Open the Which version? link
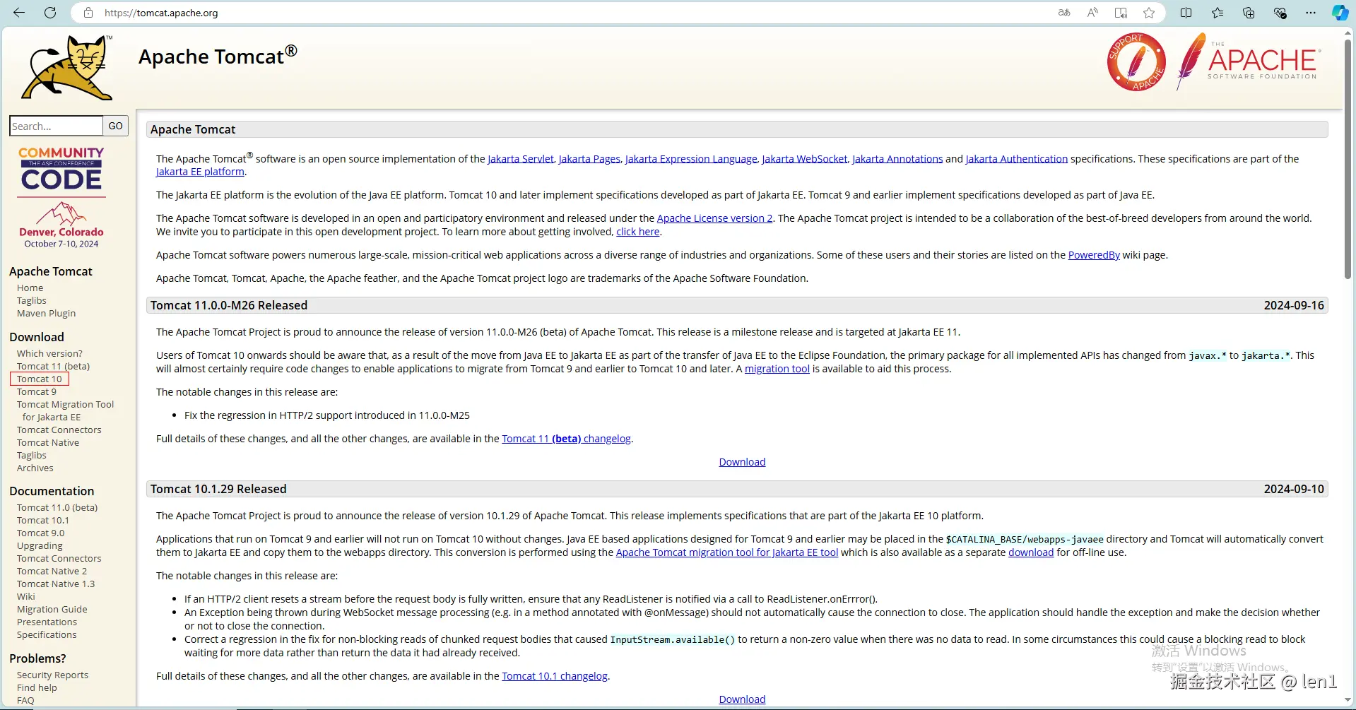This screenshot has width=1356, height=710. point(49,353)
